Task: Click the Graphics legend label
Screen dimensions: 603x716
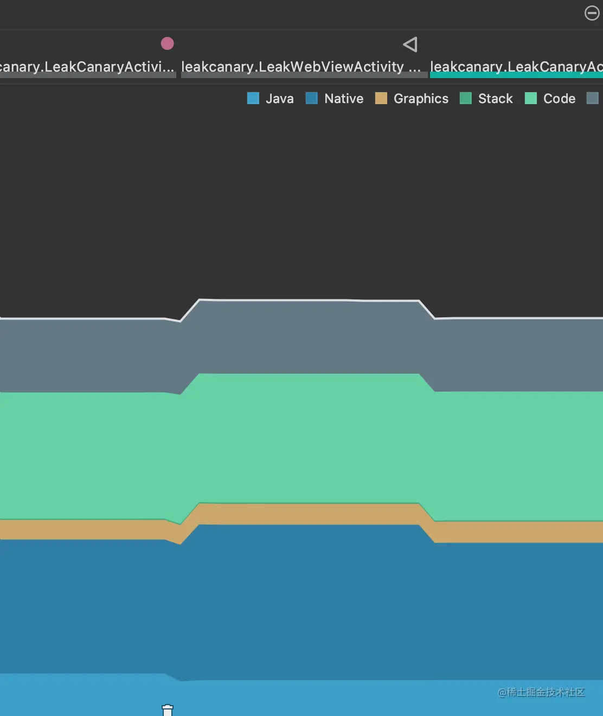Action: 421,99
